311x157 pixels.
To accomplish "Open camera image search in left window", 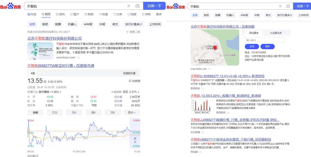I will tap(138, 6).
